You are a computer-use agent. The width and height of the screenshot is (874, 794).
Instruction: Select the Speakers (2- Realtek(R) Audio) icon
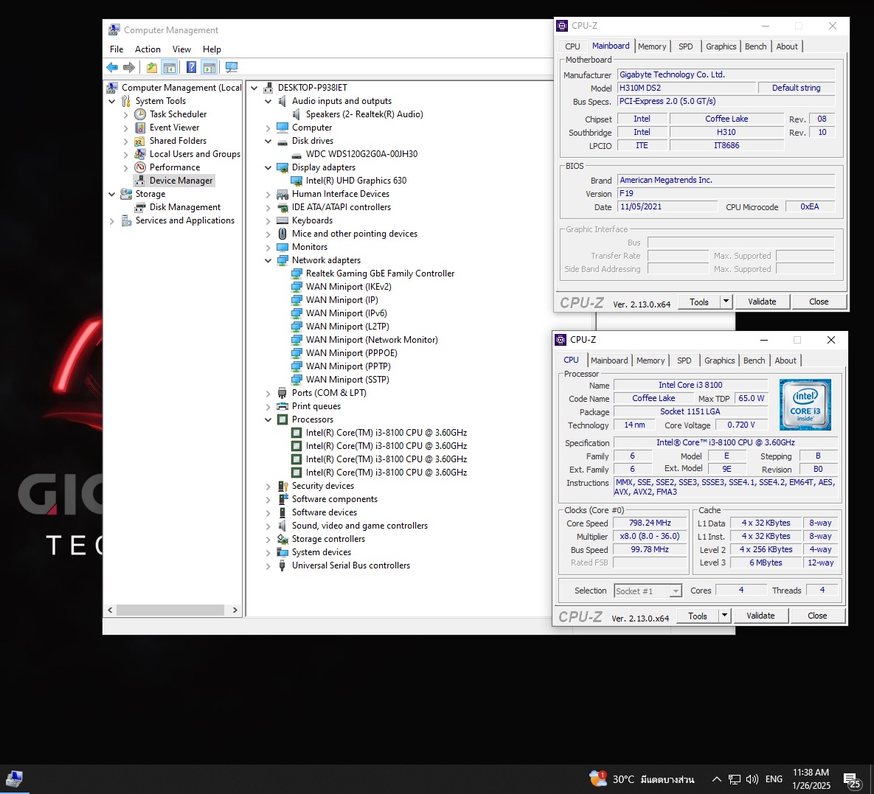click(x=296, y=114)
